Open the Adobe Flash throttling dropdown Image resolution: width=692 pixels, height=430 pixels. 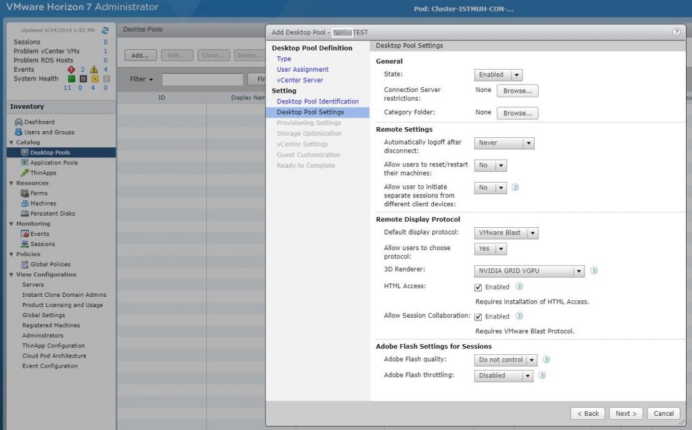point(503,376)
